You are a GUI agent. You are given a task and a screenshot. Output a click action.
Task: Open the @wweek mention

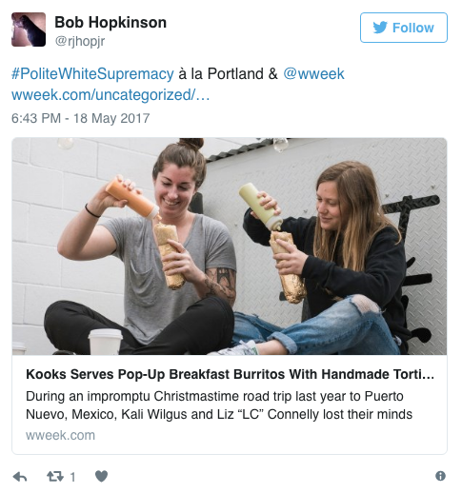[313, 73]
